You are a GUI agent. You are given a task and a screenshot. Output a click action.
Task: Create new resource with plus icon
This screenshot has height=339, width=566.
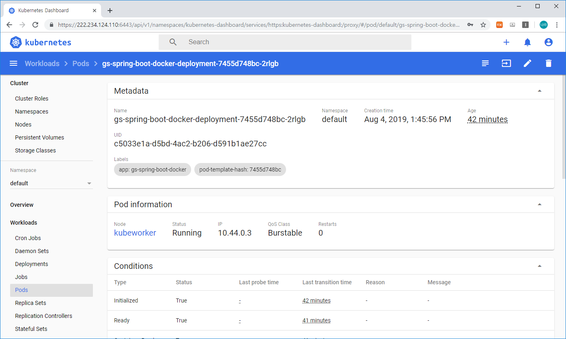point(506,42)
